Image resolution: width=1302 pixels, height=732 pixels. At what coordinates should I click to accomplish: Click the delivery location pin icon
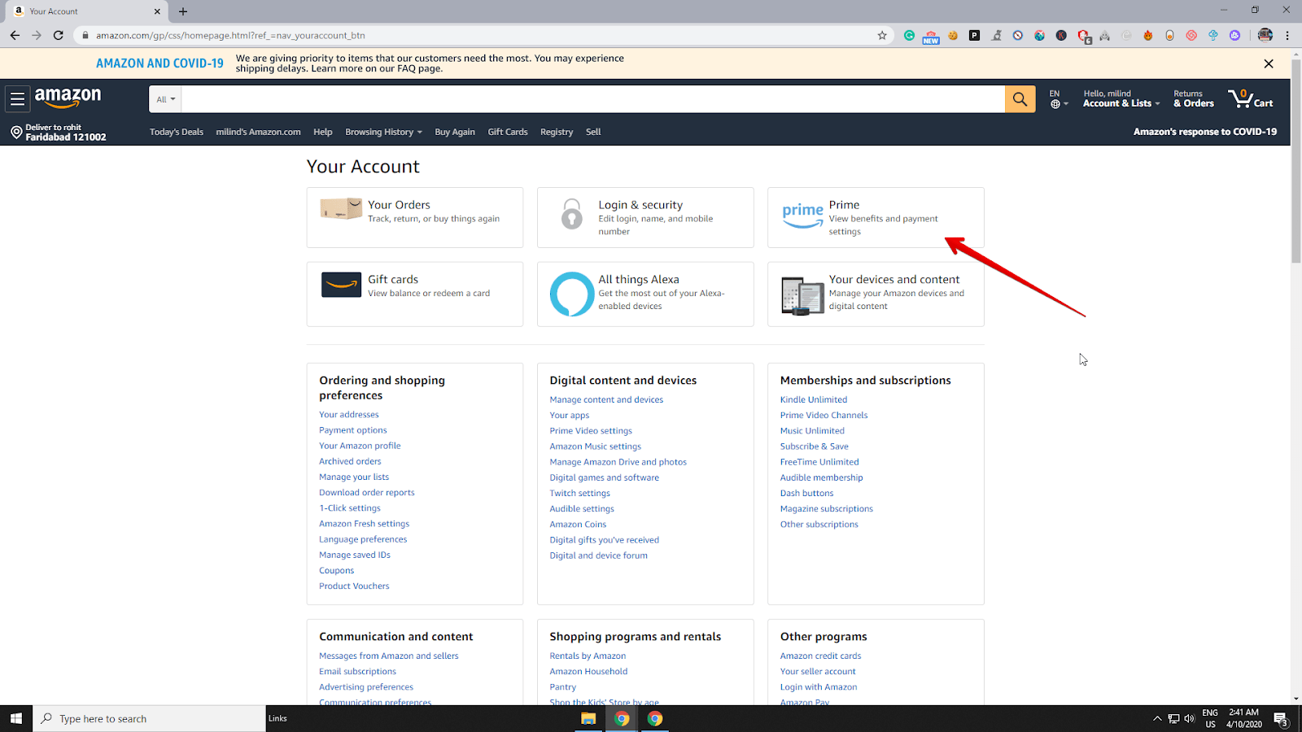(16, 132)
